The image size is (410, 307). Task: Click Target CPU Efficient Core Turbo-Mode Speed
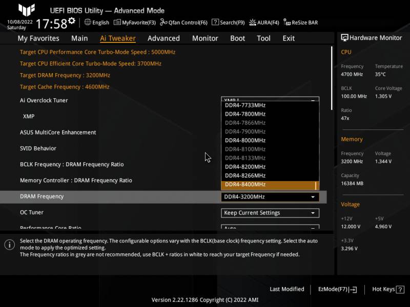pos(91,63)
